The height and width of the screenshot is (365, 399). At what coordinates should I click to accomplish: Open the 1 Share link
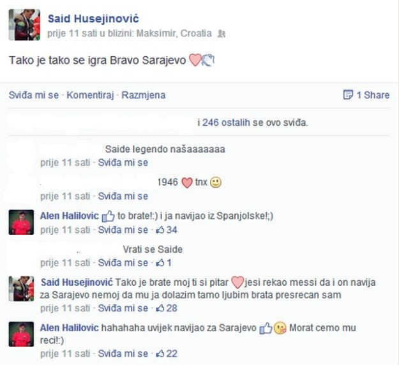click(373, 95)
